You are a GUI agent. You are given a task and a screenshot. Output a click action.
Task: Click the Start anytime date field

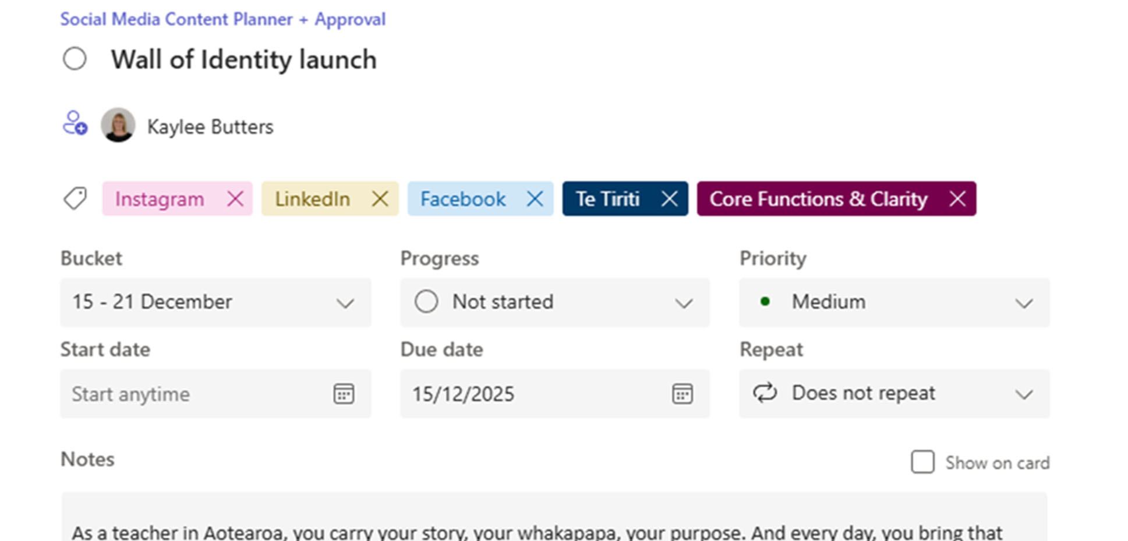click(x=192, y=394)
